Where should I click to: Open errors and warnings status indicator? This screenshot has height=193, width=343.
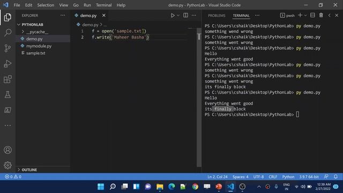pos(13,176)
